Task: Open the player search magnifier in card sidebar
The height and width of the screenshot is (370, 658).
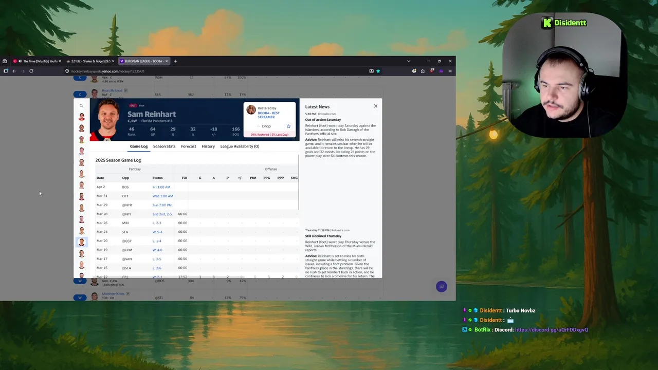Action: (x=81, y=106)
